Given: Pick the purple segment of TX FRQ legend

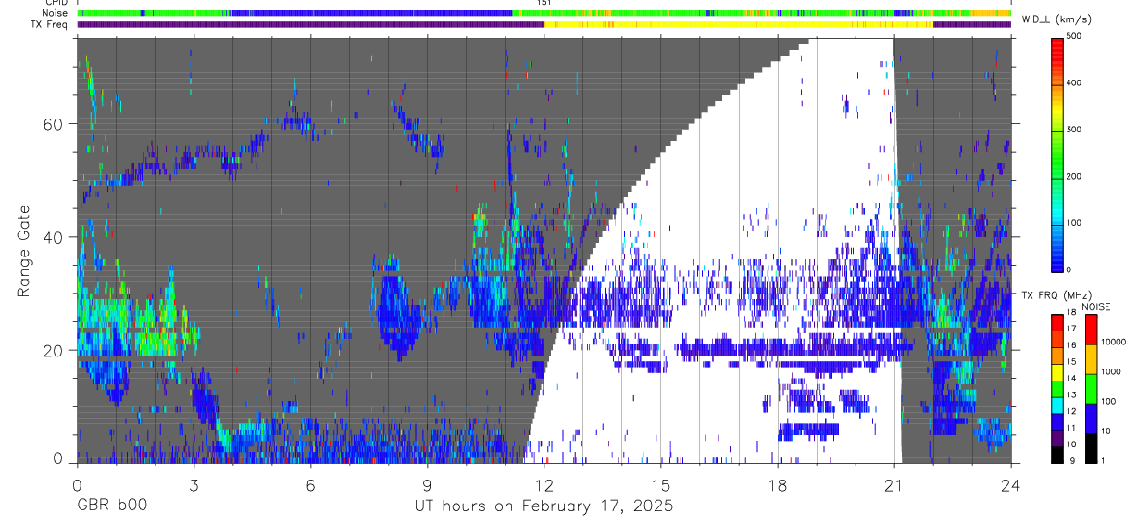Looking at the screenshot, I should coord(1056,438).
